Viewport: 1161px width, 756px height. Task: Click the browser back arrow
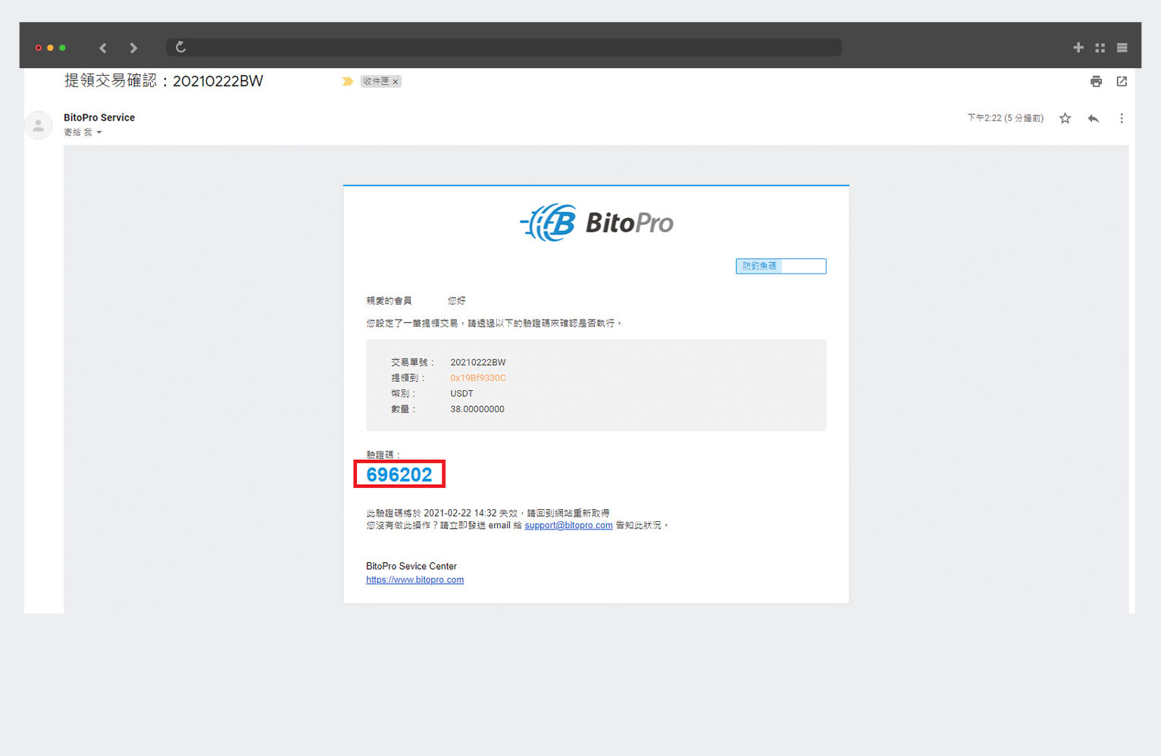pos(103,48)
